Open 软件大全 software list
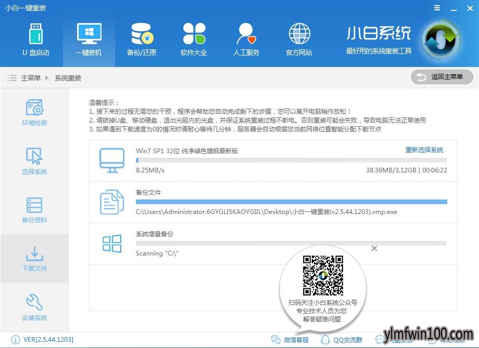 [194, 39]
